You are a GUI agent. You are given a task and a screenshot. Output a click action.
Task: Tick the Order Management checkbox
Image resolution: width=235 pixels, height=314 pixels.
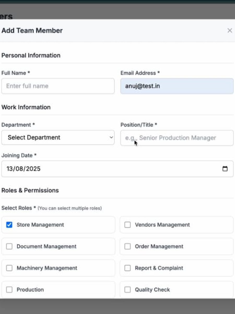pos(127,246)
